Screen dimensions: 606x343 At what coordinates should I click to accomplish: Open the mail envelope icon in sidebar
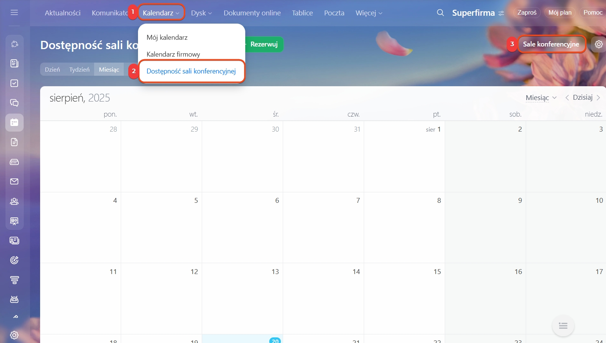click(x=14, y=181)
